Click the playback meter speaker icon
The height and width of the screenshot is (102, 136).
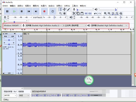(71, 17)
